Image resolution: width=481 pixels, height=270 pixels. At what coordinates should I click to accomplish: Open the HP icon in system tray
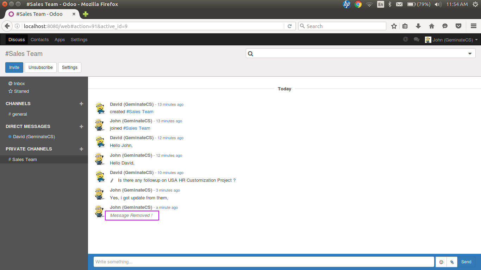[x=347, y=4]
